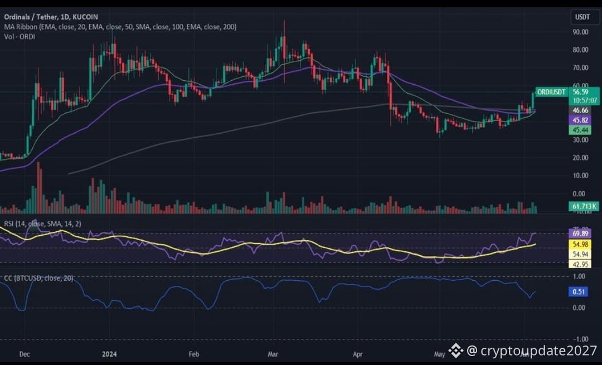Select the 45.44 green MA value

(580, 130)
